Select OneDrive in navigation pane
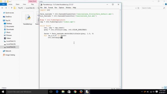Image resolution: width=167 pixels, height=94 pixels. [x=8, y=17]
